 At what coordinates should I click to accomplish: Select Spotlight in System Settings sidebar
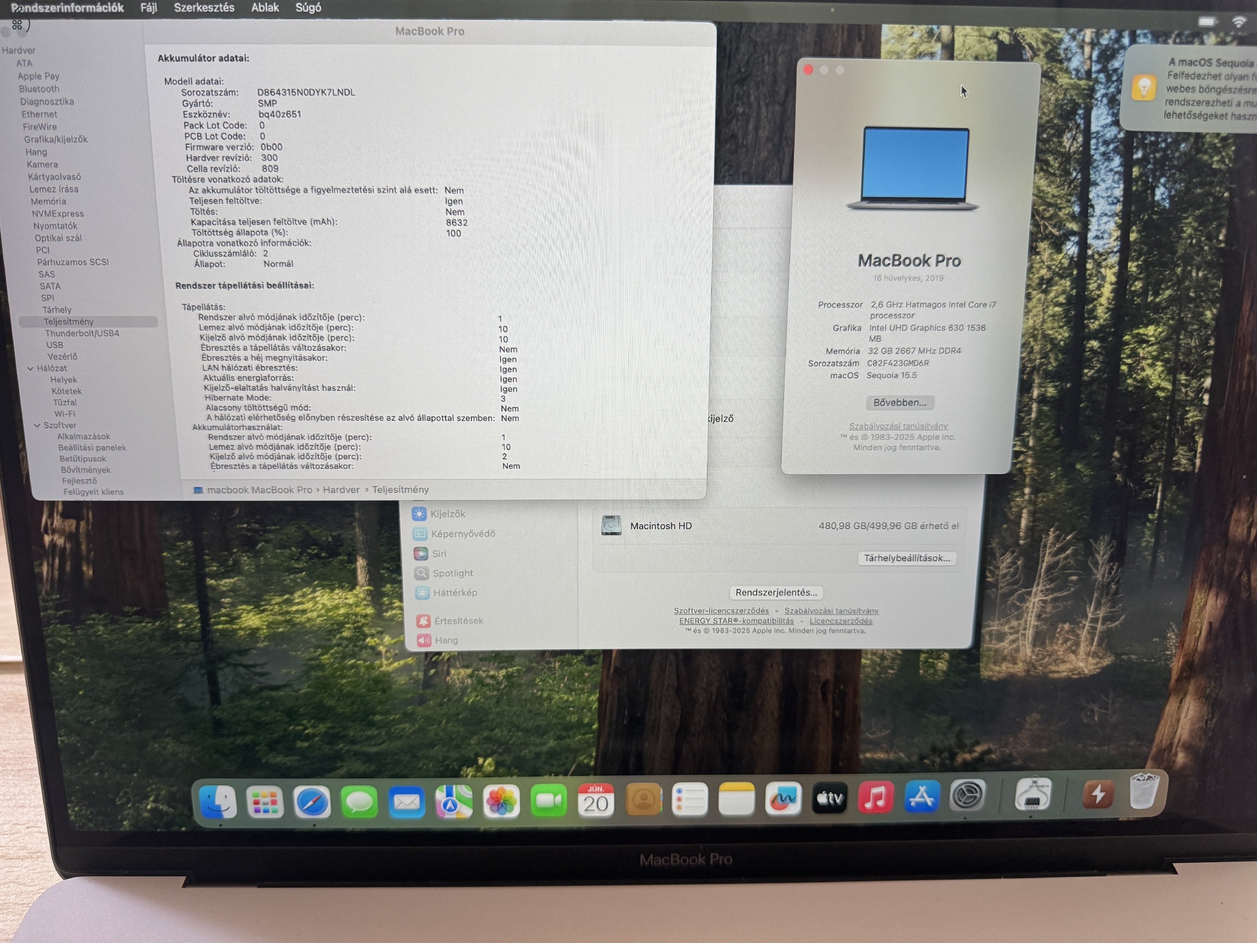click(444, 573)
